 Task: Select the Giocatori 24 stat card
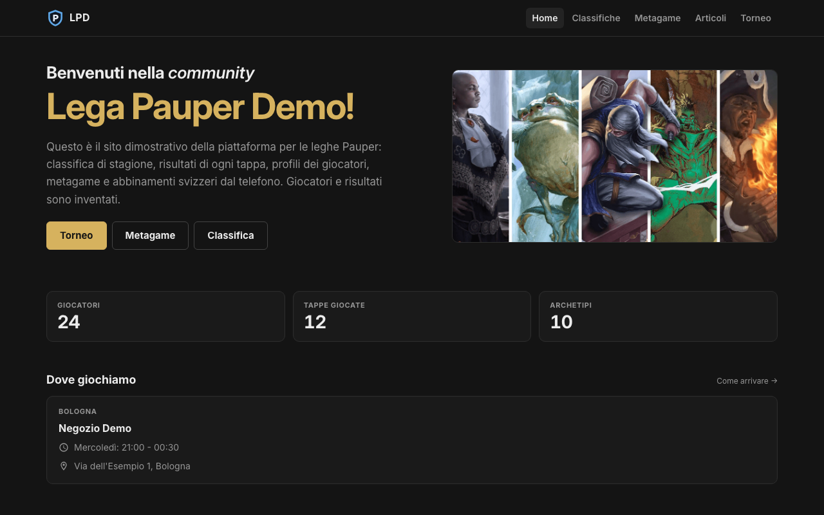165,316
